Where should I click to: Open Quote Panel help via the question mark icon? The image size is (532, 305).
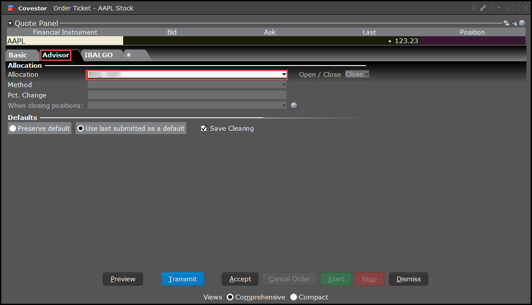point(522,23)
